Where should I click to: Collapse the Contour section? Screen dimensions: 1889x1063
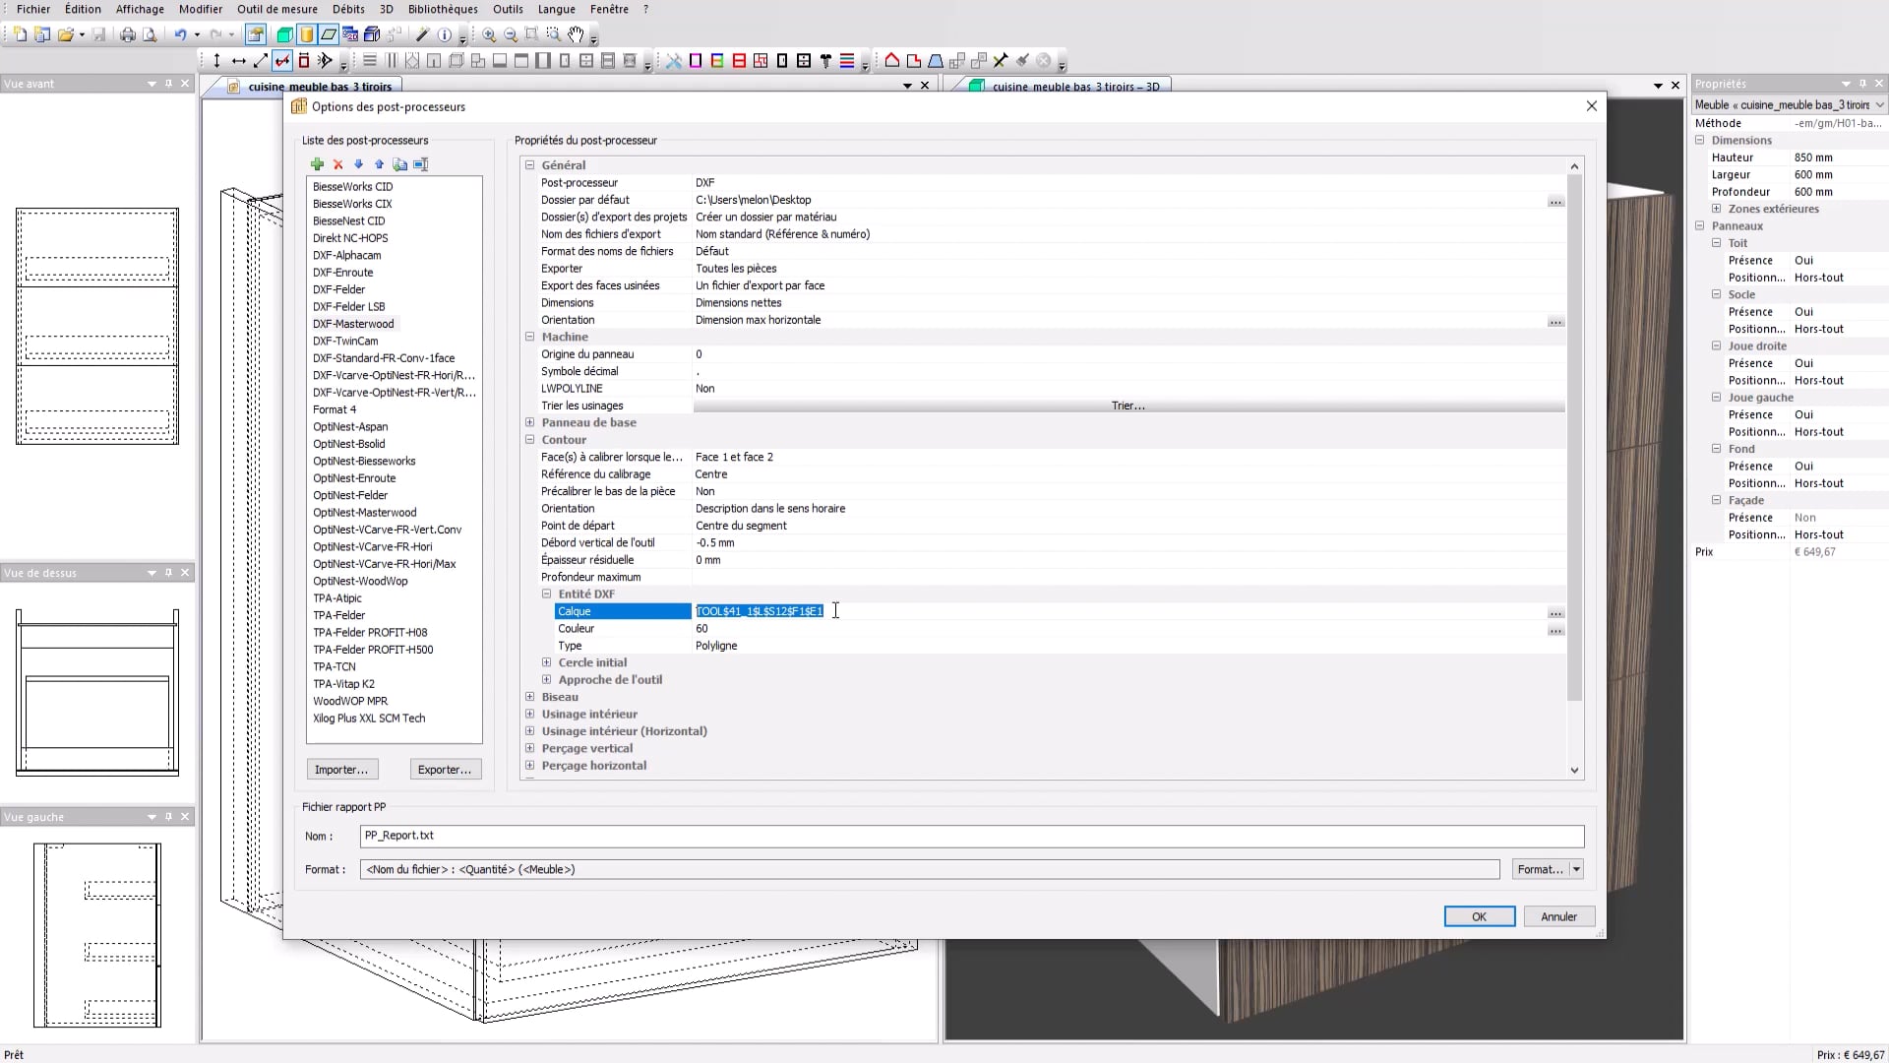(x=530, y=440)
